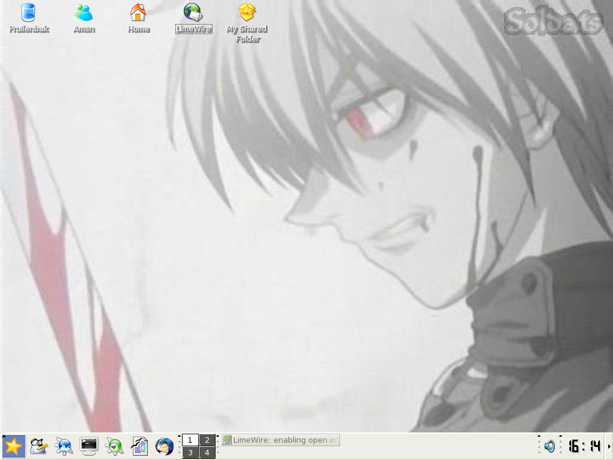Screen dimensions: 613x460
Task: Open OpenOffice Writer from panel
Action: (139, 446)
